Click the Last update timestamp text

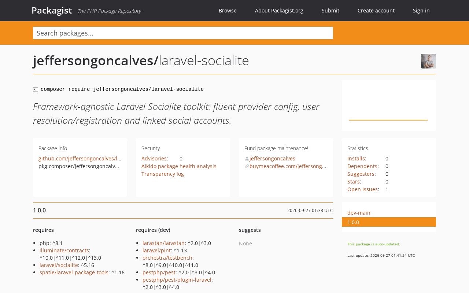(x=381, y=255)
